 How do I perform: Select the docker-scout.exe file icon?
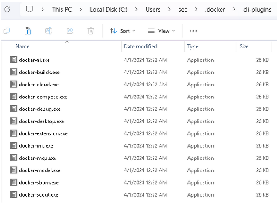[13, 195]
